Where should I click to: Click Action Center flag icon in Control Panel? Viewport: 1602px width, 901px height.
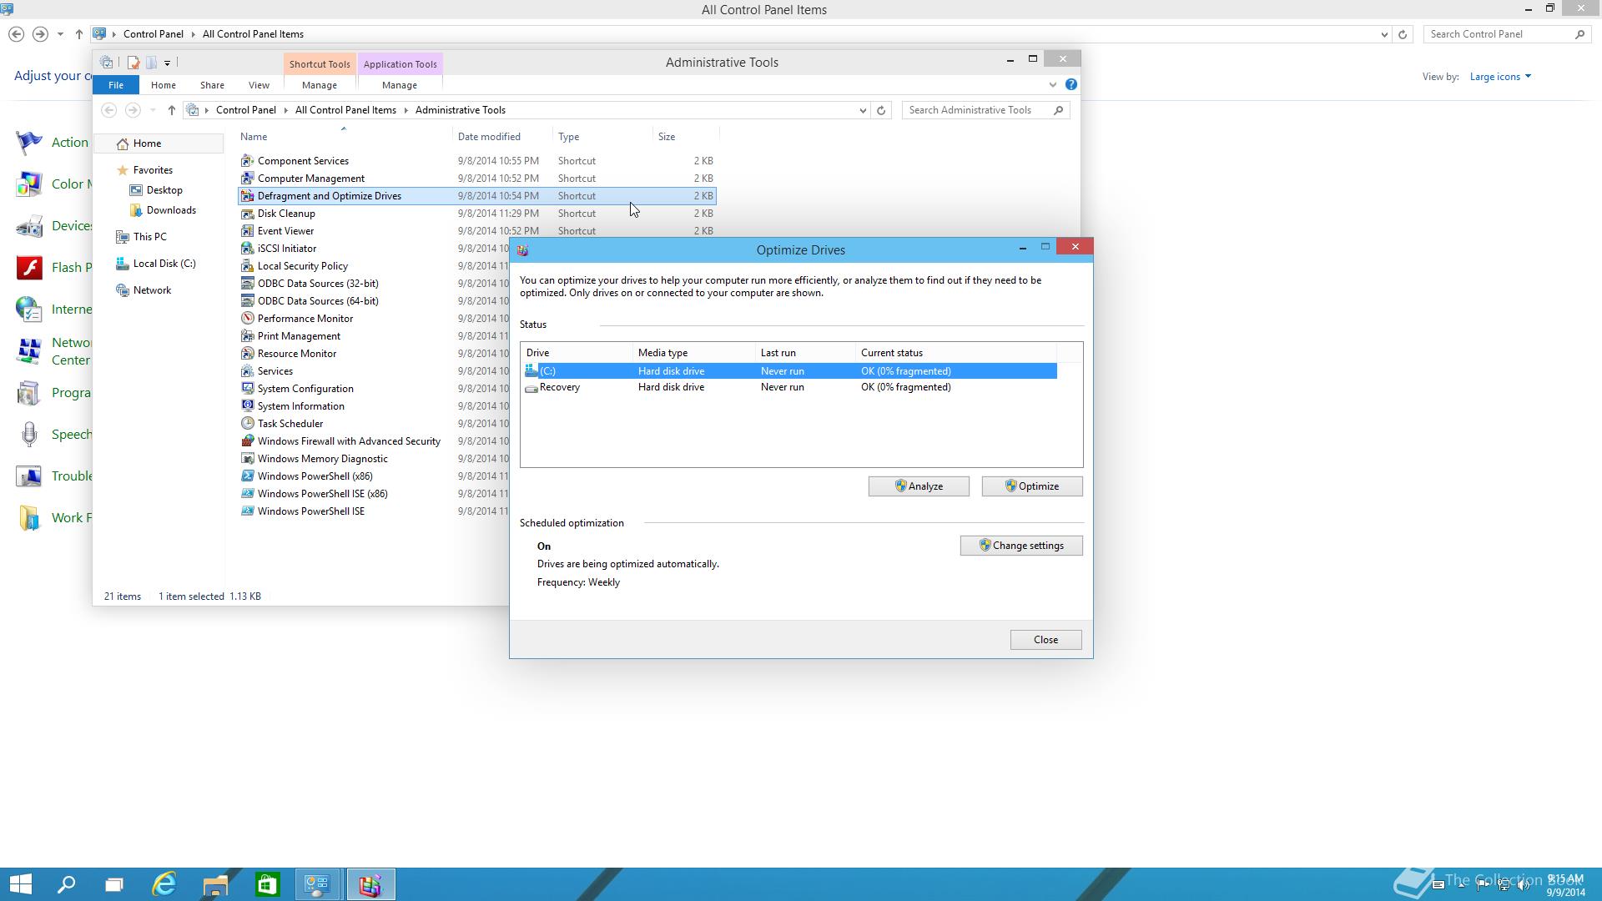coord(29,143)
